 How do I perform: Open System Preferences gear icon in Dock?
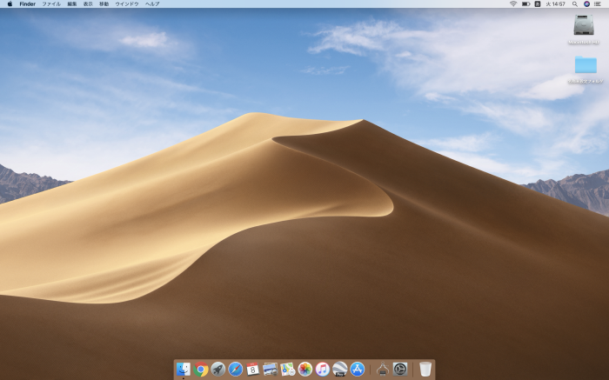point(400,370)
